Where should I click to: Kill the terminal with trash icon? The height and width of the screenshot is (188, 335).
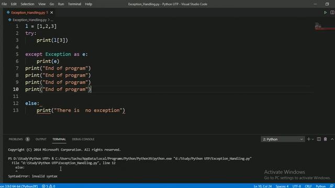(x=325, y=139)
